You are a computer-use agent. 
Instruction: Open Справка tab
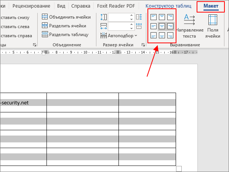tap(81, 6)
